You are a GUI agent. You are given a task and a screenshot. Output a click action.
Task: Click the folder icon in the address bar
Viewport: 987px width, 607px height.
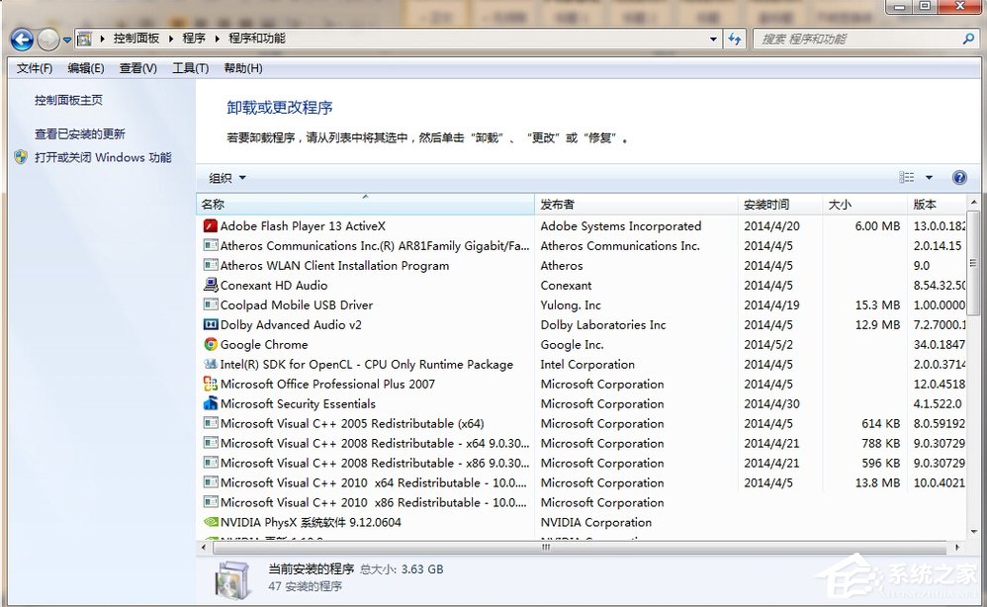85,38
